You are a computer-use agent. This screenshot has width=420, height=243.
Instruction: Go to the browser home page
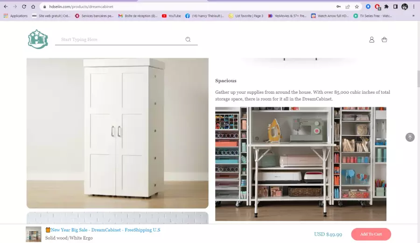coord(33,7)
